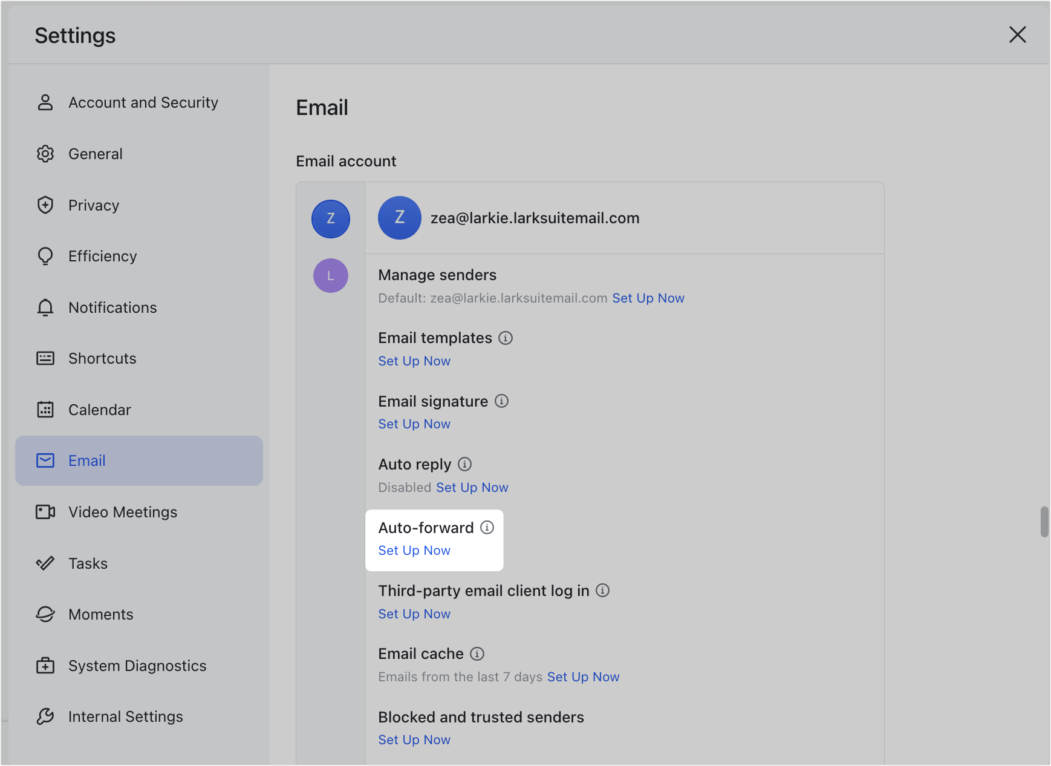Image resolution: width=1051 pixels, height=766 pixels.
Task: Open System Diagnostics settings
Action: tap(137, 666)
